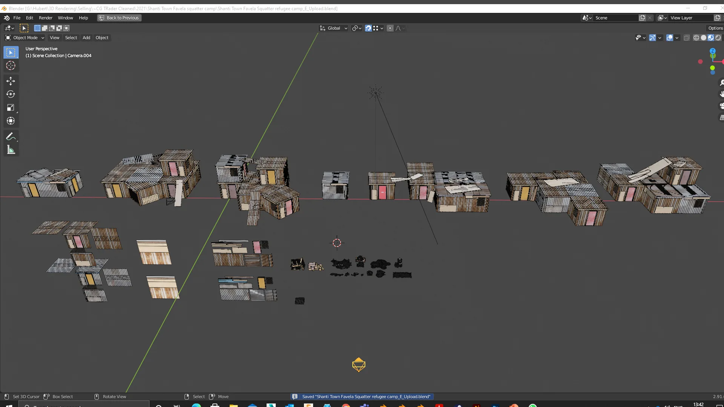Screen dimensions: 724x407
Task: Open the editor type dropdown
Action: coord(9,28)
